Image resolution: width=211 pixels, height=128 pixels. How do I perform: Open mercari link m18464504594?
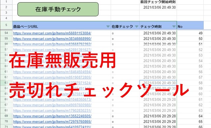tap(52, 72)
